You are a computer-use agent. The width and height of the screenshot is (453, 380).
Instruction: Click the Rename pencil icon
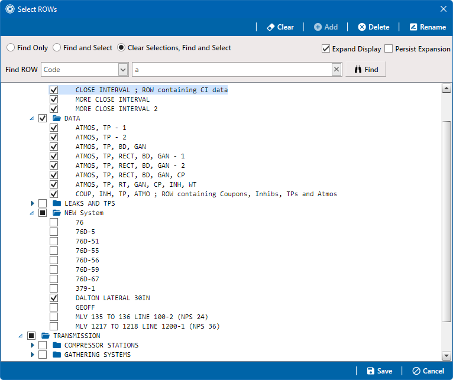pos(413,27)
